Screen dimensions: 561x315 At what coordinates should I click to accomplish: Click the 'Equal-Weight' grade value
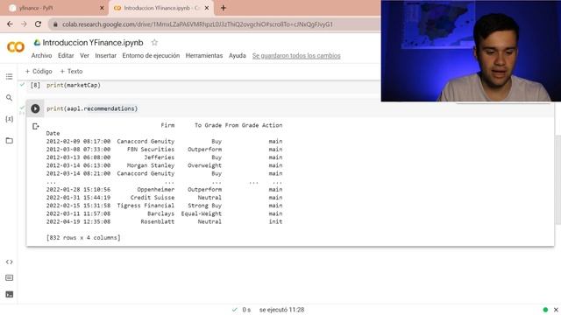click(202, 213)
